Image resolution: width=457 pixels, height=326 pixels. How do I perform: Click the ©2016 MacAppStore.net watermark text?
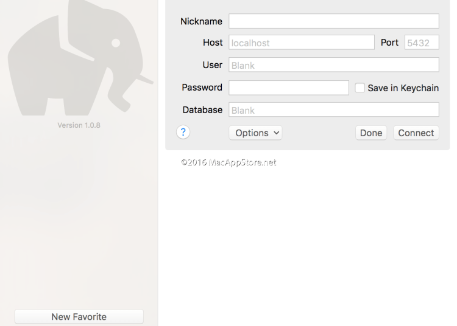pyautogui.click(x=228, y=162)
